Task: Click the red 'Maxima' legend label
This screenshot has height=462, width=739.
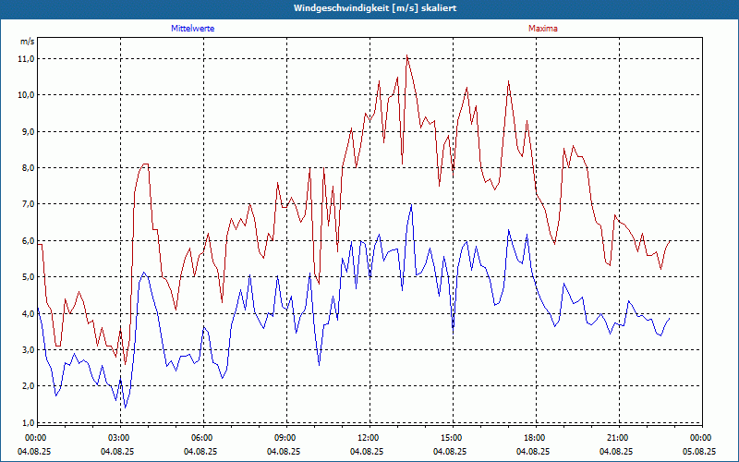Action: [x=543, y=29]
